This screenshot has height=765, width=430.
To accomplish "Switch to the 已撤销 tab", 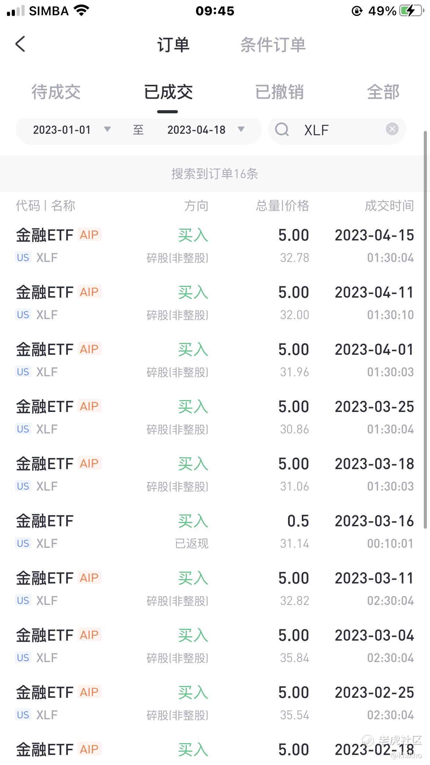I will (279, 92).
